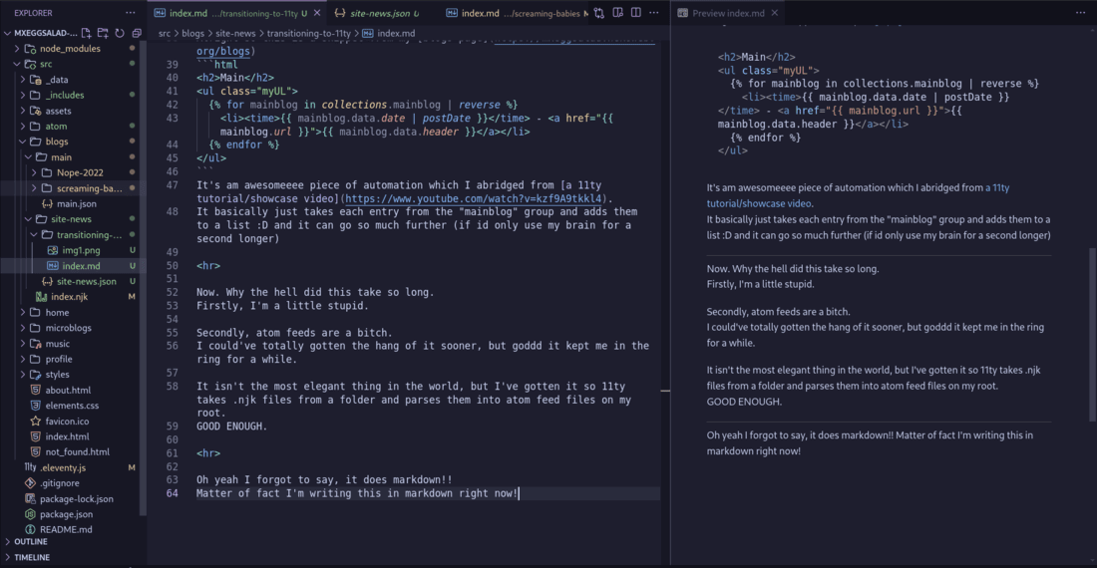Image resolution: width=1097 pixels, height=568 pixels.
Task: Follow the '11ty tutorial/showcase video' preview link
Action: tap(759, 203)
